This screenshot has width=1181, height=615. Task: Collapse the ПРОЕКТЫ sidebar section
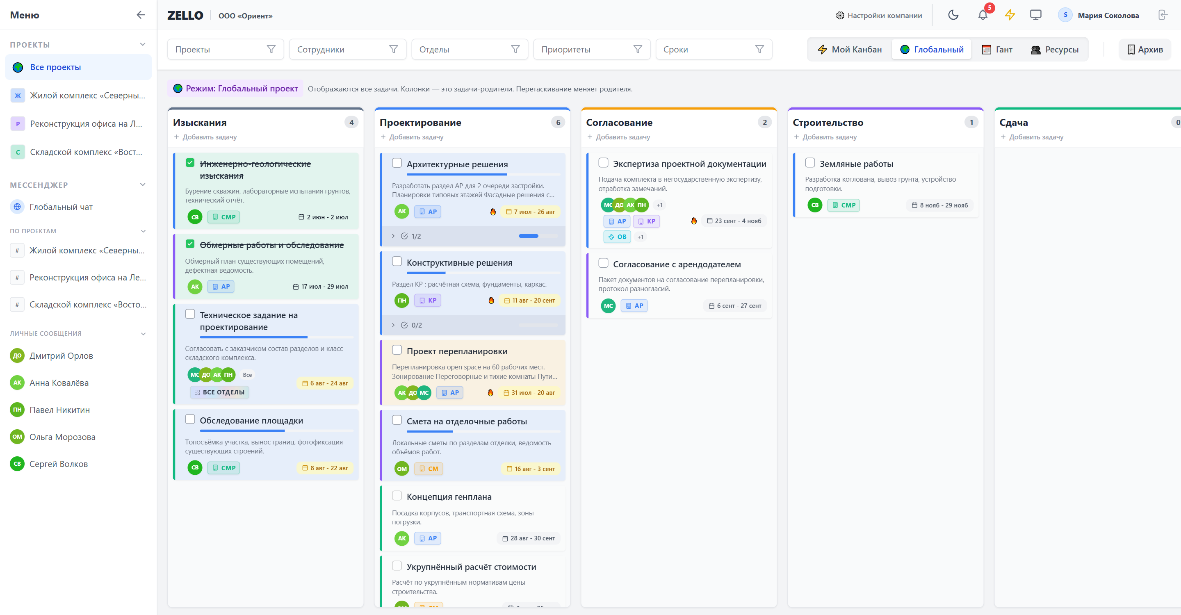(x=143, y=44)
